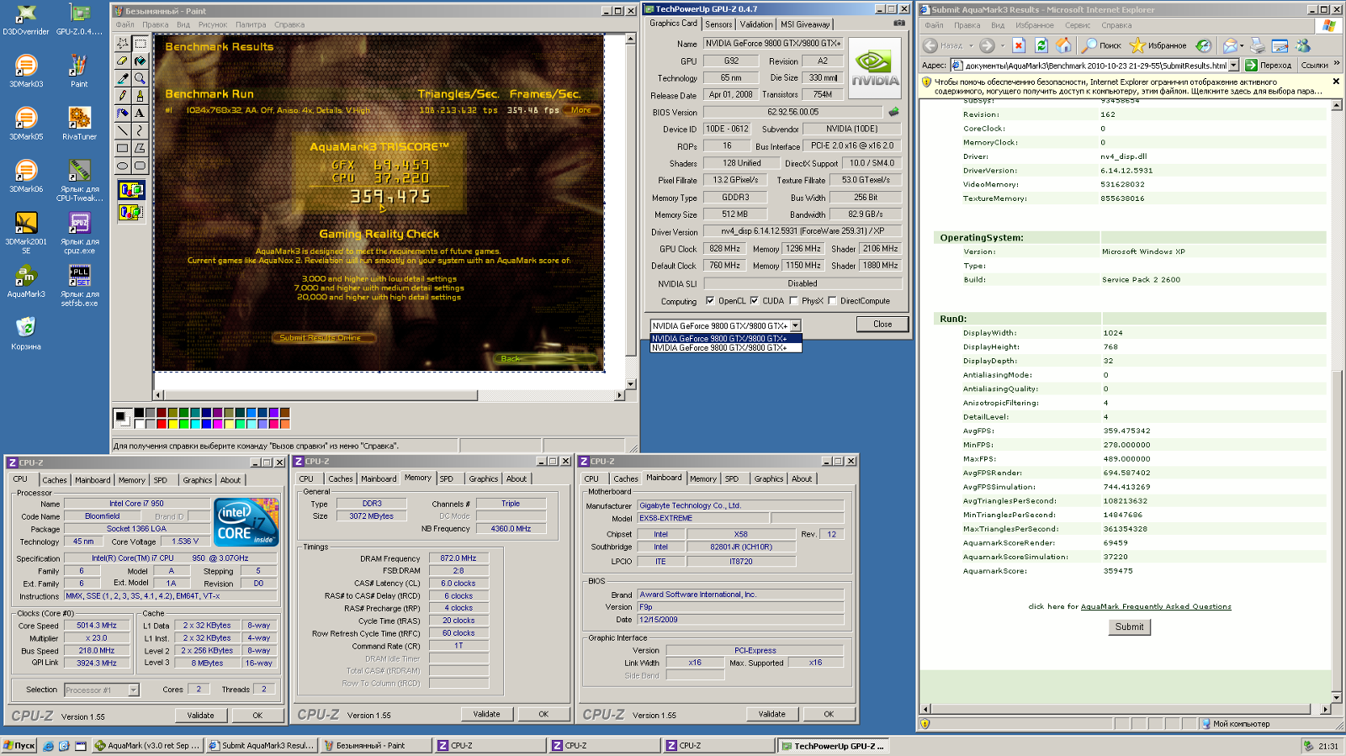1346x756 pixels.
Task: Toggle the DirectCompute checkbox in GPU-Z
Action: 832,300
